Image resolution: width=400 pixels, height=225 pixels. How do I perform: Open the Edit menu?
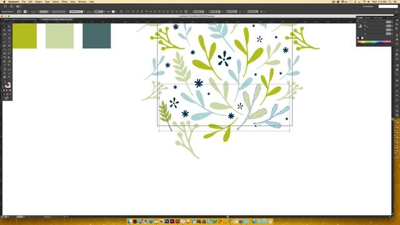(x=30, y=1)
